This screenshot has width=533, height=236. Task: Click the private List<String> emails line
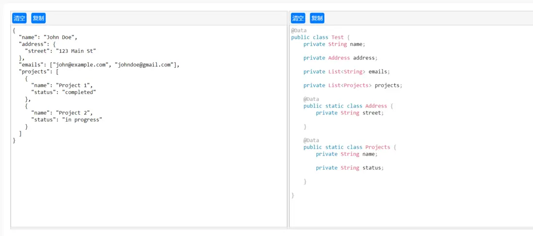[x=347, y=72]
